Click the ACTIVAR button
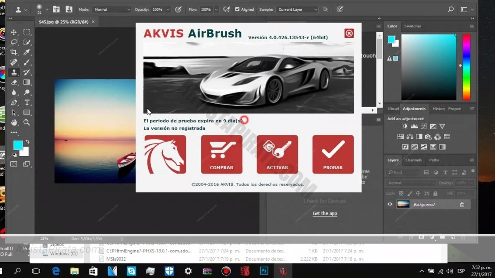The image size is (495, 278). [277, 154]
